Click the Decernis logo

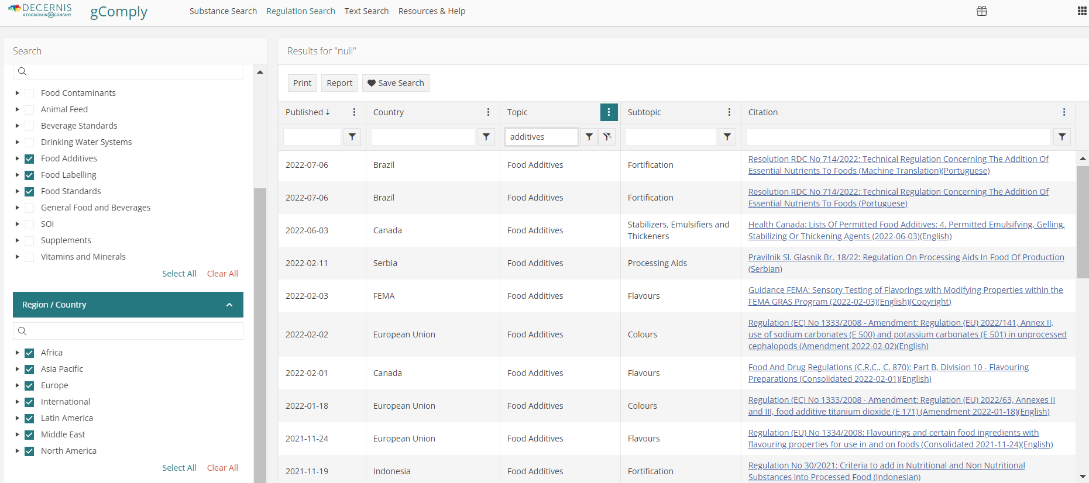coord(40,11)
